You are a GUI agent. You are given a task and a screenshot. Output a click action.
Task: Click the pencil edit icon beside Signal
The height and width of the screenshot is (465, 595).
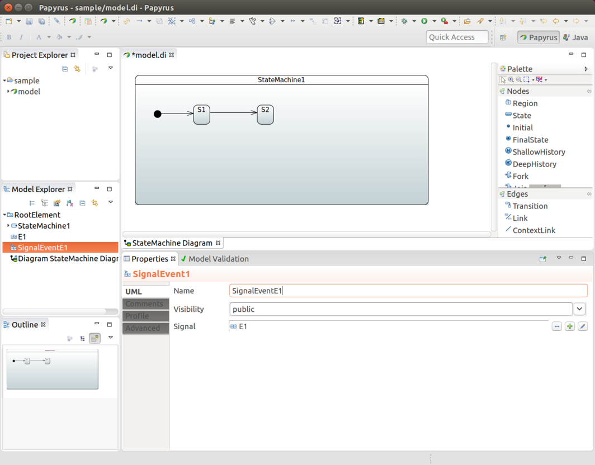point(583,326)
